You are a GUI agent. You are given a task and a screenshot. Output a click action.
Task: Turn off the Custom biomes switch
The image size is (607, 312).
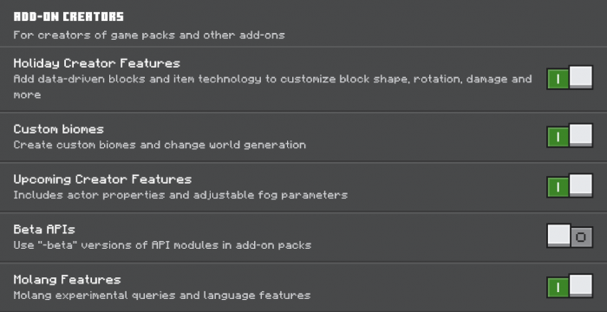pyautogui.click(x=570, y=135)
